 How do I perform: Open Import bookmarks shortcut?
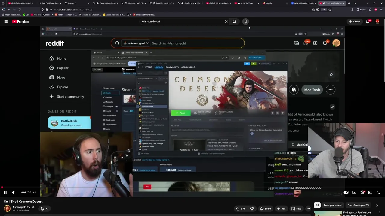coord(11,15)
